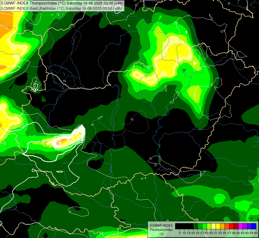Click the legend tick value 31
259x238 pixels.
(216, 233)
